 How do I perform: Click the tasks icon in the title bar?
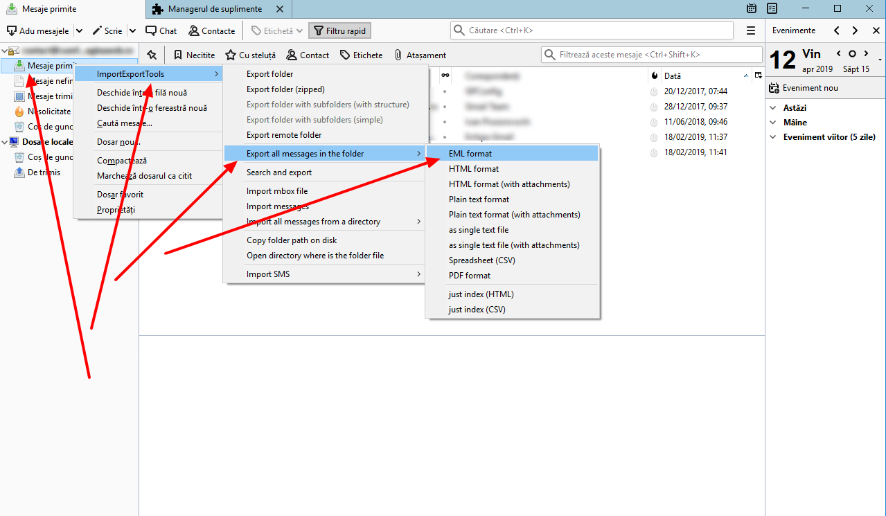(x=771, y=8)
